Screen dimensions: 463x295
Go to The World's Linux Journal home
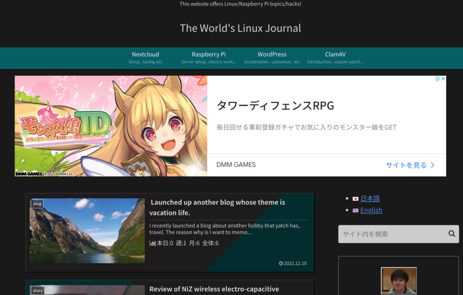tap(241, 28)
